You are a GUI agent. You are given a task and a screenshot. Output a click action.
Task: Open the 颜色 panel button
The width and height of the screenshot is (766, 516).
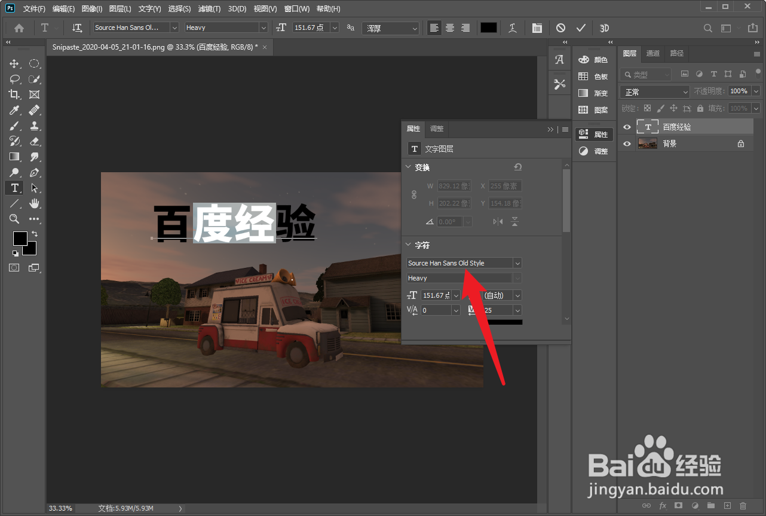pos(594,60)
